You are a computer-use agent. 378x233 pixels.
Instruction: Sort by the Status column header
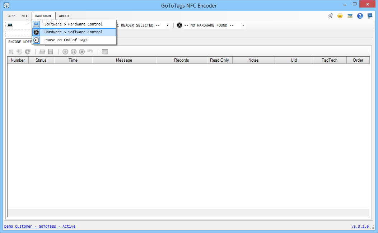coord(41,60)
